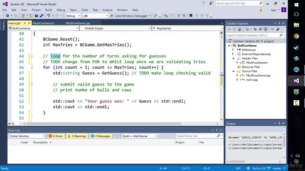305x171 pixels.
Task: Click the Undo arrow icon
Action: [x=49, y=16]
